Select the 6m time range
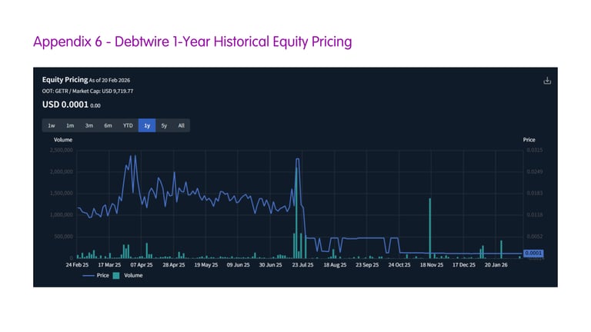The image size is (591, 332). click(108, 125)
